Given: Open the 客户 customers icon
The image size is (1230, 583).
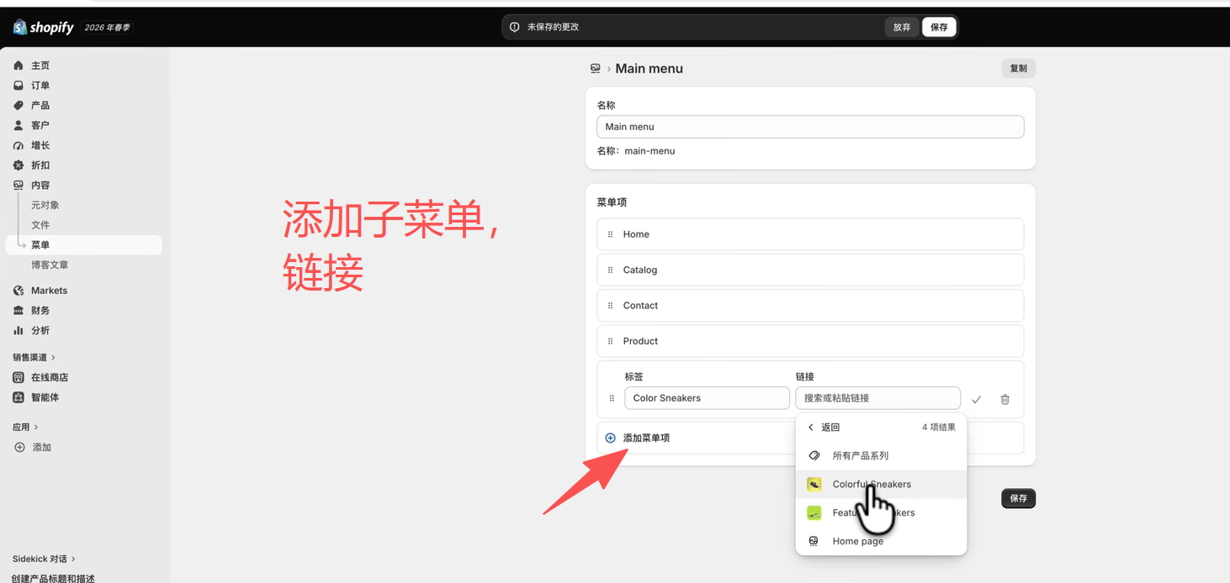Looking at the screenshot, I should (19, 125).
